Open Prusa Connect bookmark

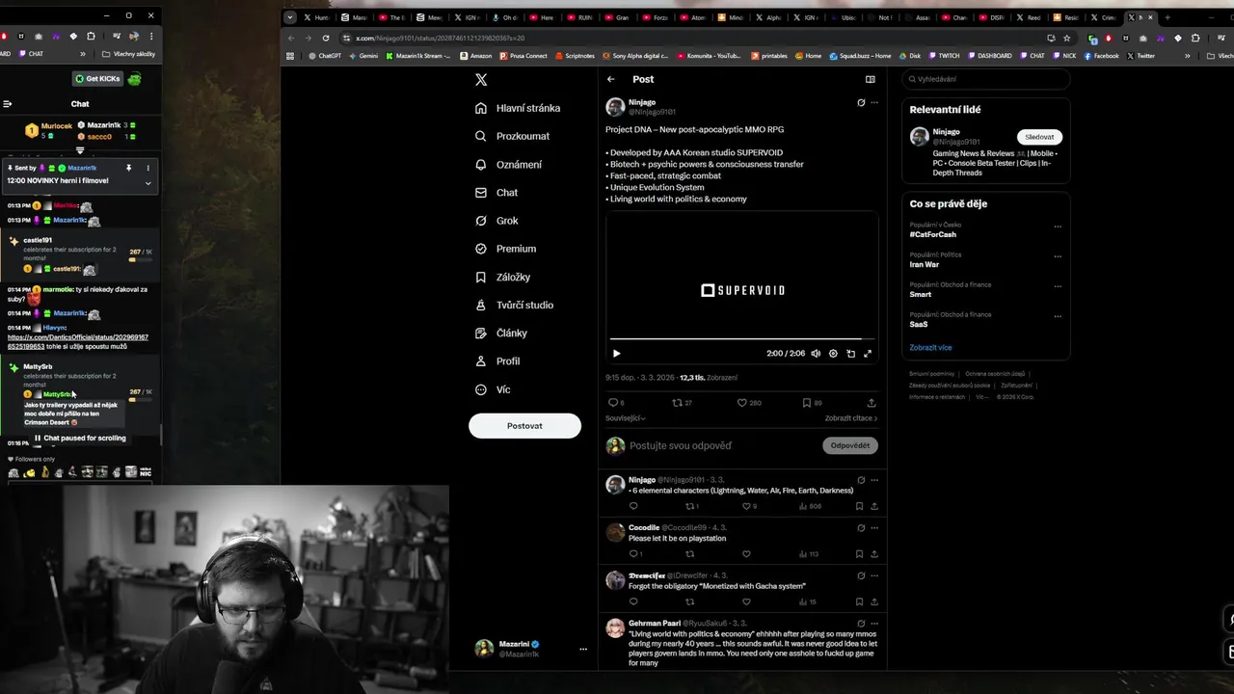[x=523, y=56]
